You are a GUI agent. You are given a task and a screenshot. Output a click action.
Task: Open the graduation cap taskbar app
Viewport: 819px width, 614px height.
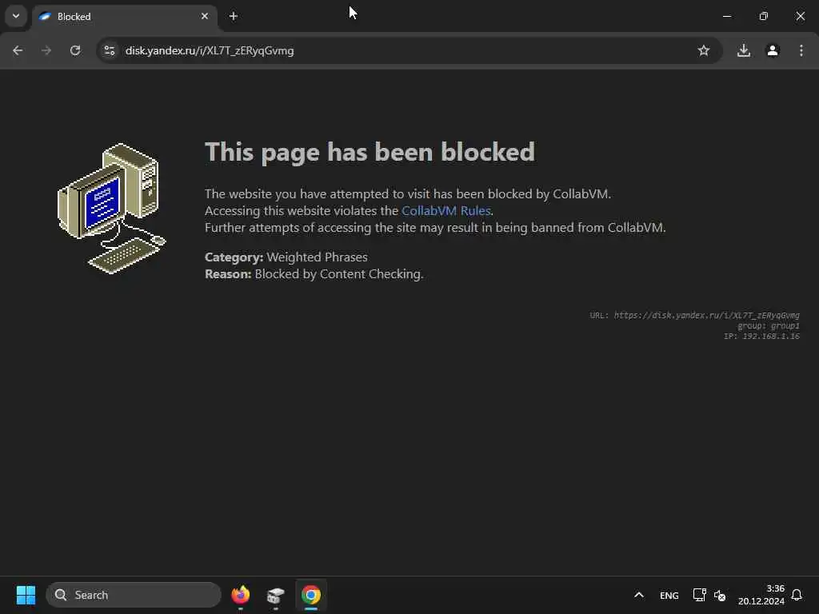pos(276,595)
